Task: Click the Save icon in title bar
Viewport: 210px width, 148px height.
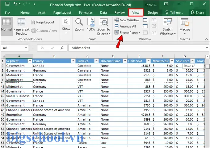Action: (7, 4)
